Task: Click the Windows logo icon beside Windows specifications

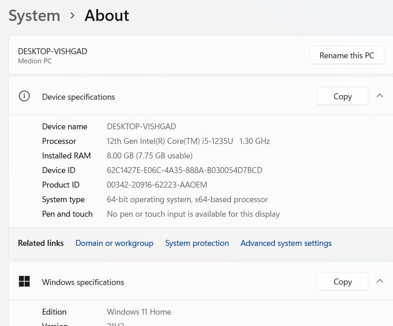Action: [24, 281]
